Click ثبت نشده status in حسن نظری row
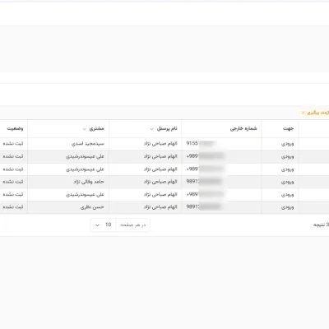Screen dimensions: 329x329 coord(13,207)
